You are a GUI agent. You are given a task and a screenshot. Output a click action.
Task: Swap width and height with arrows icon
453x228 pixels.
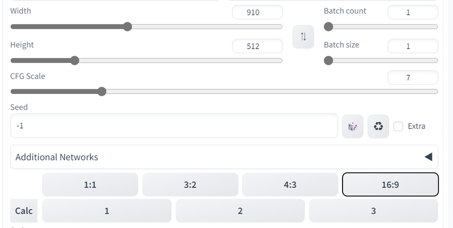click(x=303, y=37)
